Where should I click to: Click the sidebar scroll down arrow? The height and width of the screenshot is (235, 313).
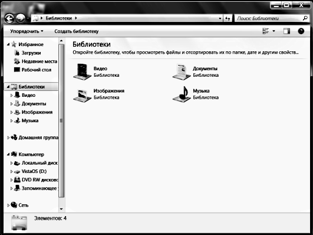coord(61,209)
